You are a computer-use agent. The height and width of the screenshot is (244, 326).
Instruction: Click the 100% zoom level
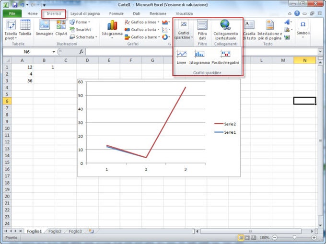pos(264,238)
